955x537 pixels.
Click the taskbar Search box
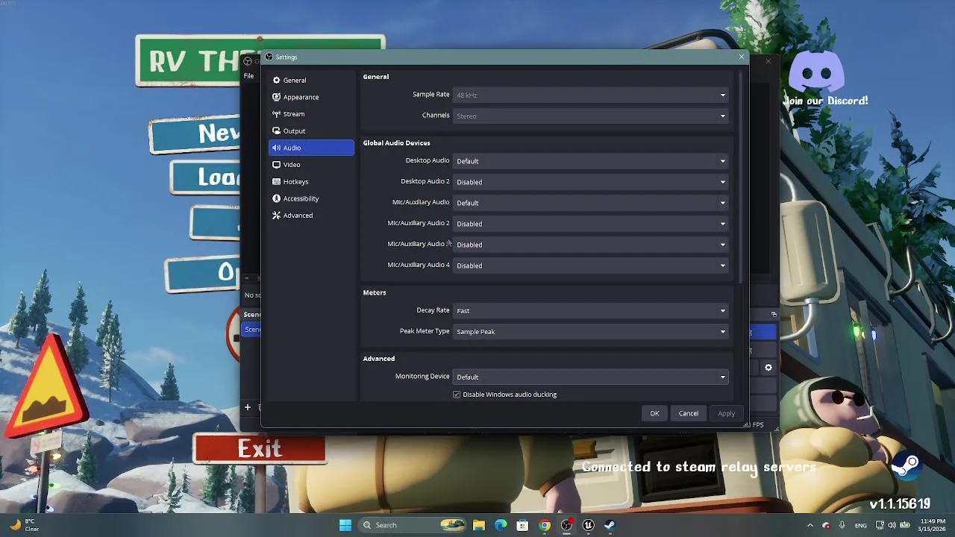pos(413,525)
